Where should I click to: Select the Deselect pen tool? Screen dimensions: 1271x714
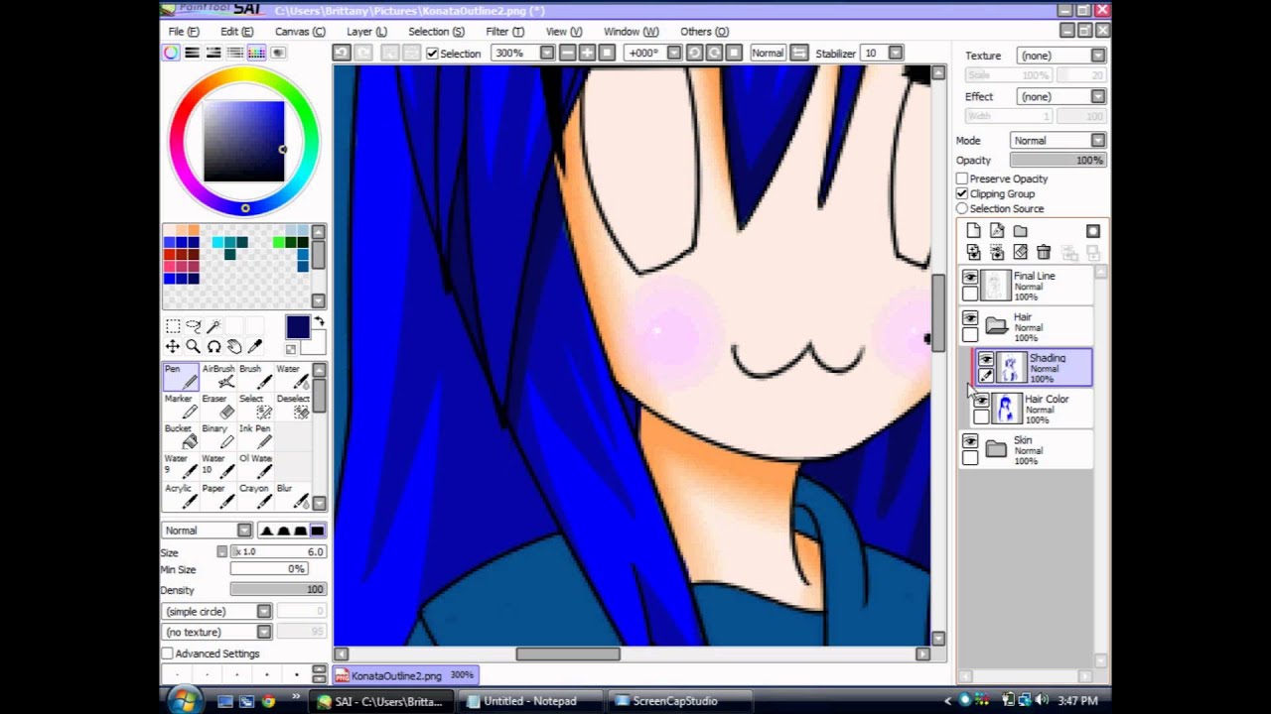point(293,407)
